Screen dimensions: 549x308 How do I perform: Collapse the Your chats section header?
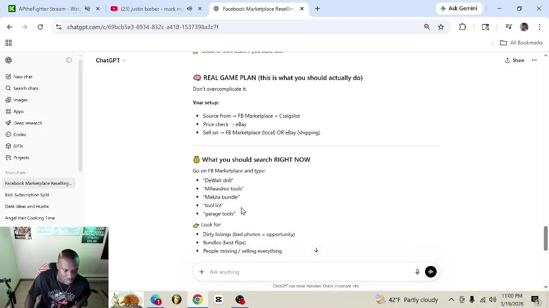(15, 172)
